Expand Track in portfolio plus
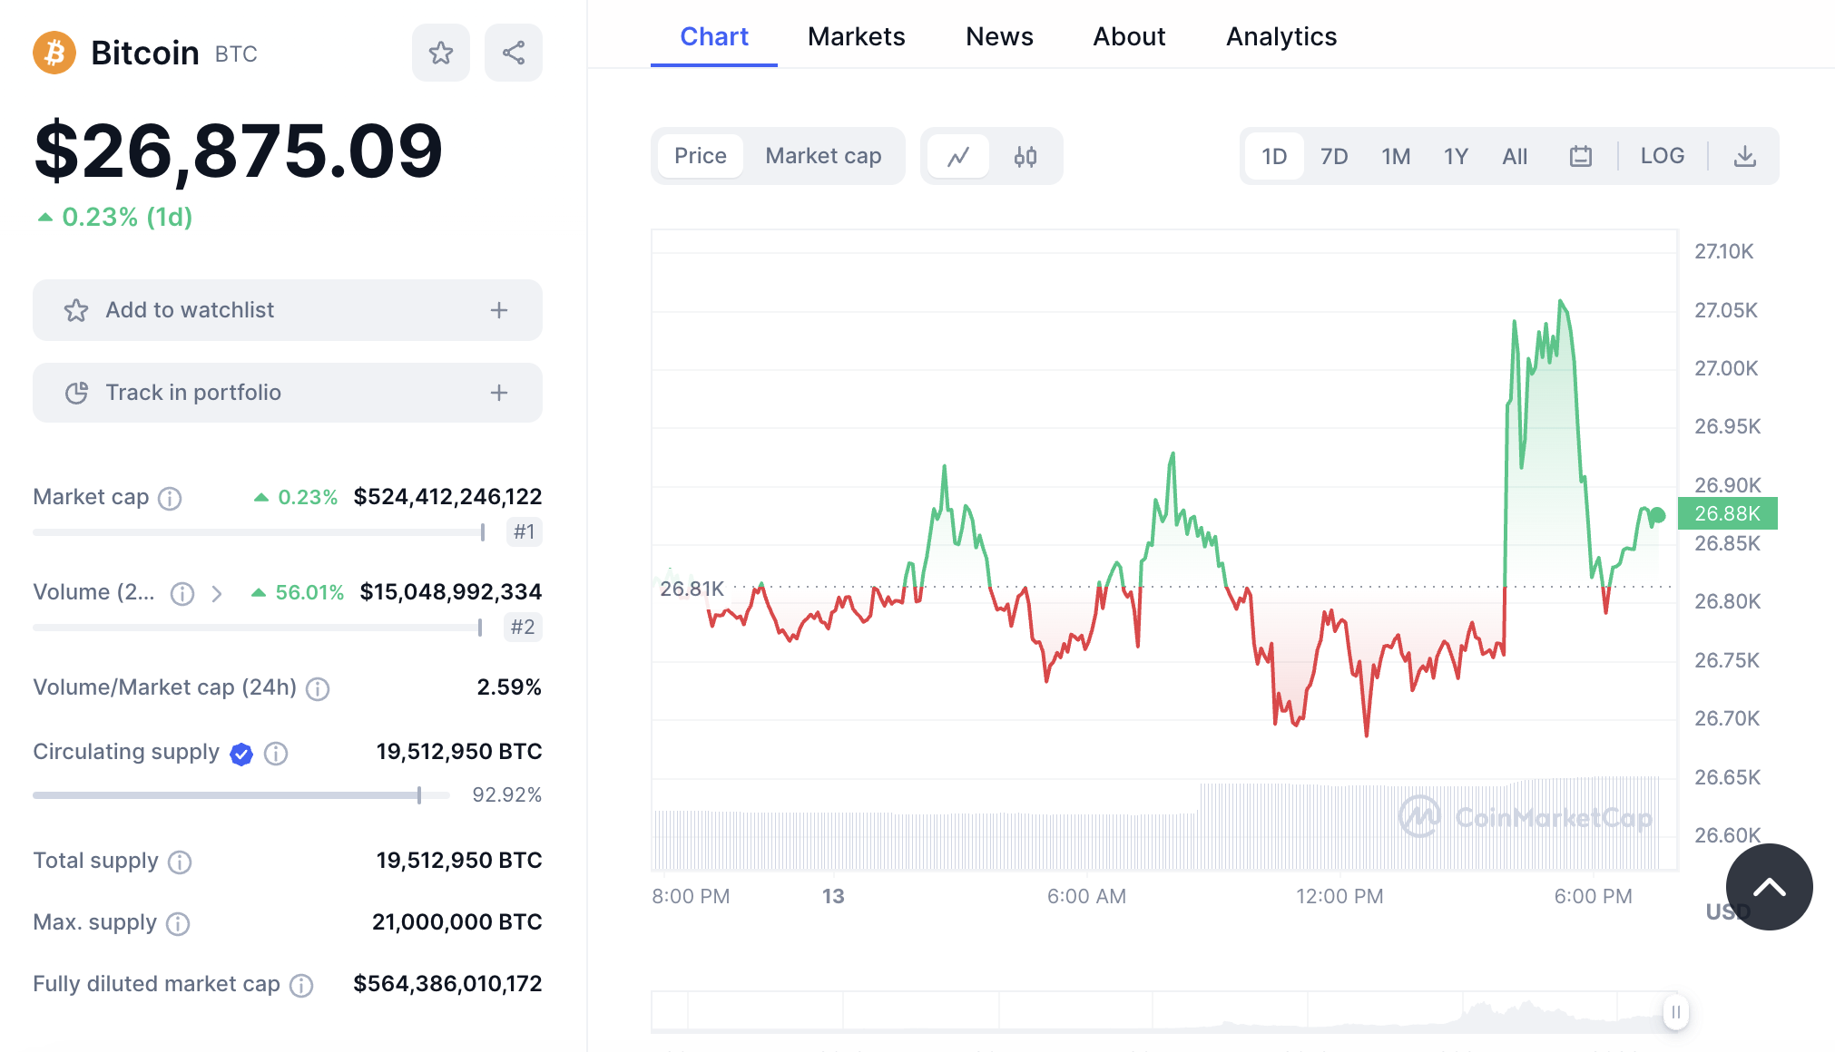1835x1052 pixels. (499, 393)
